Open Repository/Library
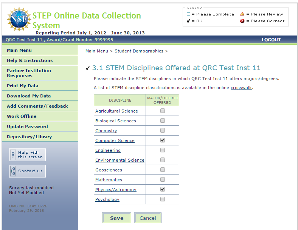The height and width of the screenshot is (230, 298). tap(40, 137)
